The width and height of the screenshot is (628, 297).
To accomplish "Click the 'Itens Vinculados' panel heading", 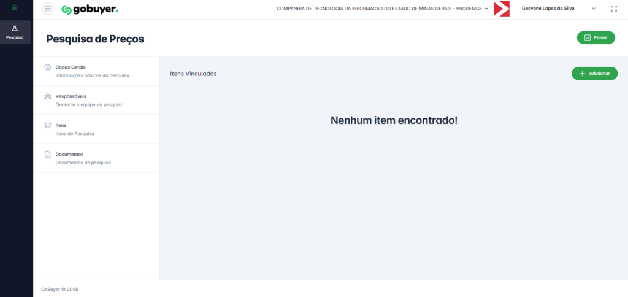I will [193, 74].
